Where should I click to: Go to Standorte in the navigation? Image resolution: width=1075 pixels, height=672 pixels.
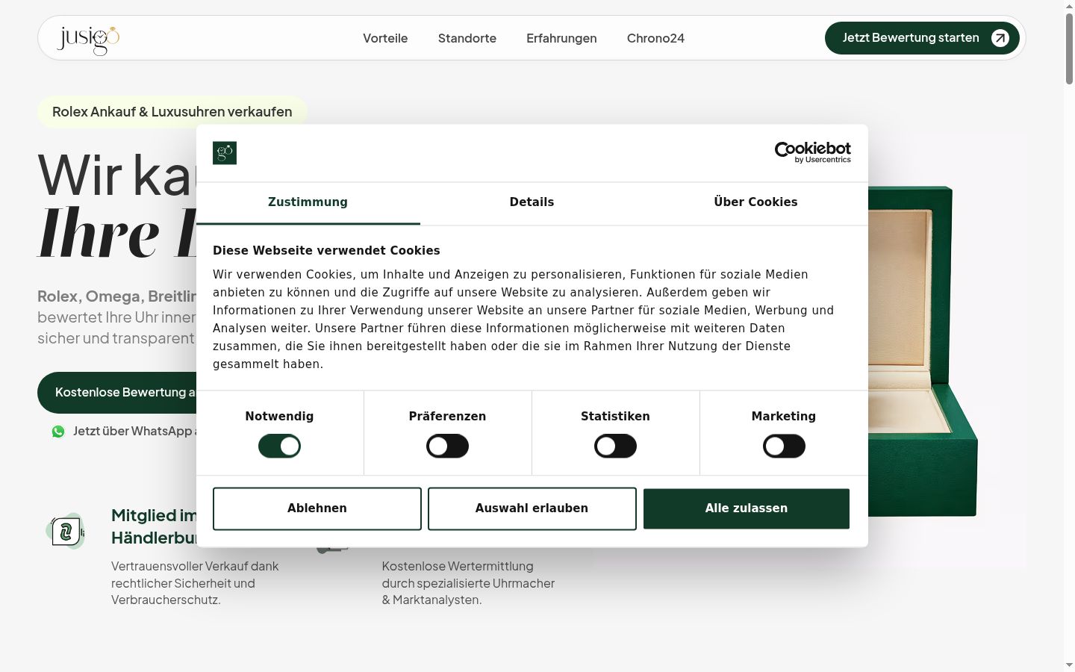point(467,38)
